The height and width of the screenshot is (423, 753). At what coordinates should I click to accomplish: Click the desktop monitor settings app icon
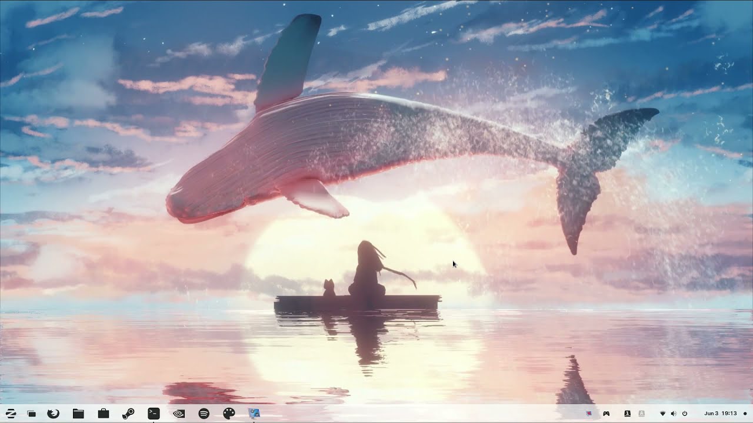[x=254, y=414]
